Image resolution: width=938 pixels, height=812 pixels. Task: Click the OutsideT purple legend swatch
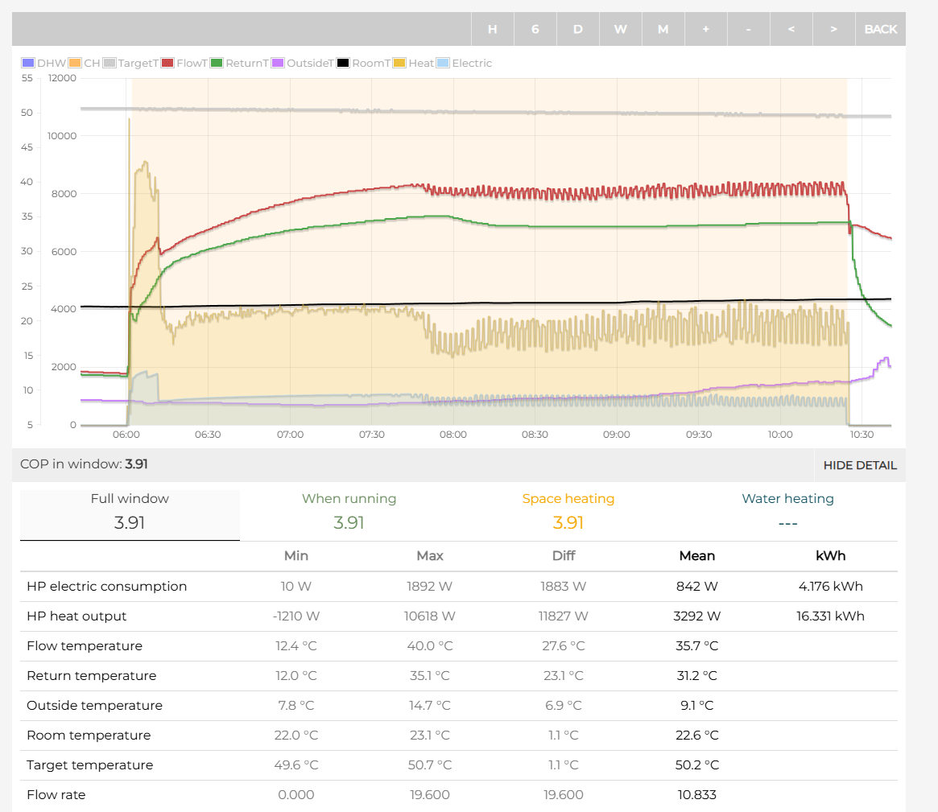279,64
